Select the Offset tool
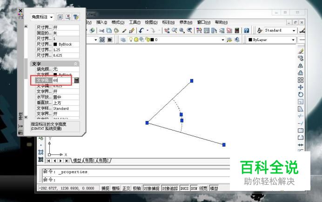The width and height of the screenshot is (322, 202). (301, 73)
